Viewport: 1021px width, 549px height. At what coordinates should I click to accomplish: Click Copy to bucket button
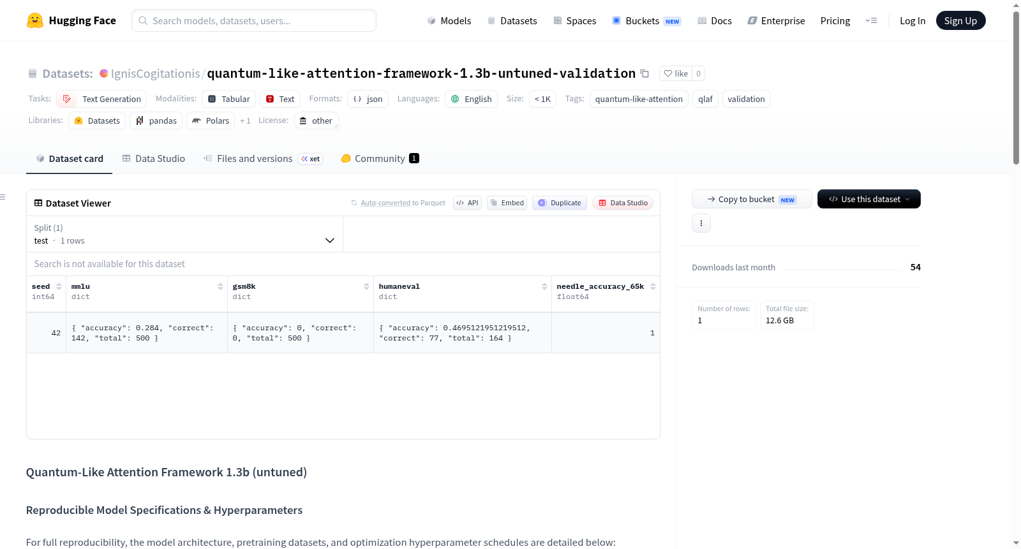752,199
